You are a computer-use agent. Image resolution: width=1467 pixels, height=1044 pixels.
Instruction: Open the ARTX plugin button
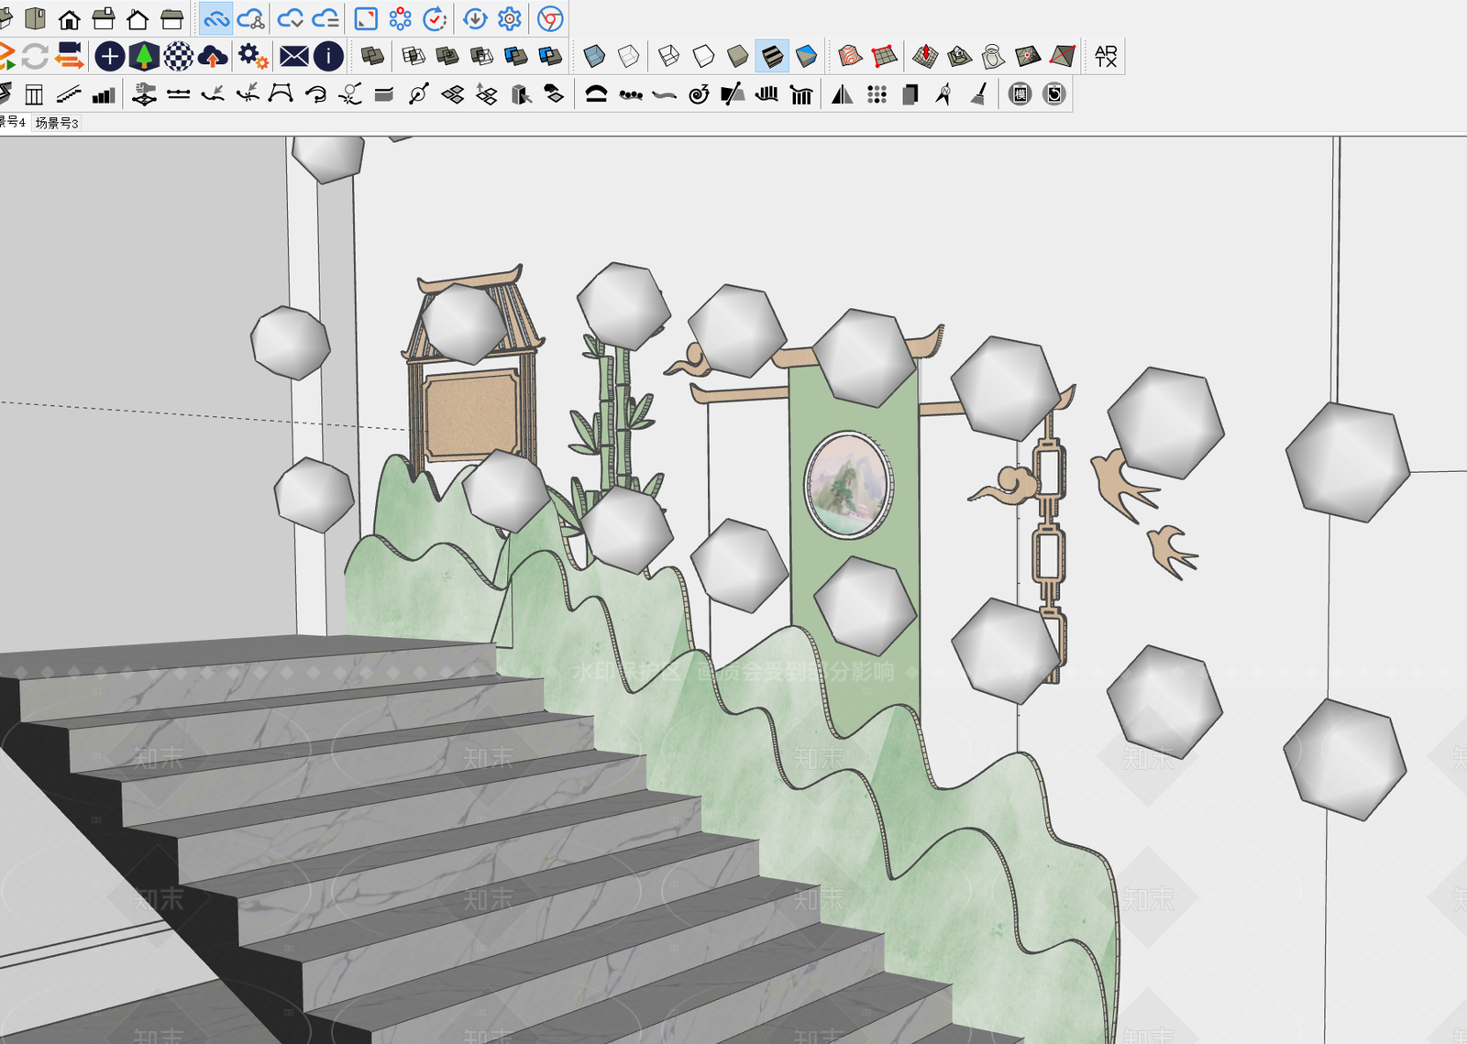(x=1106, y=56)
